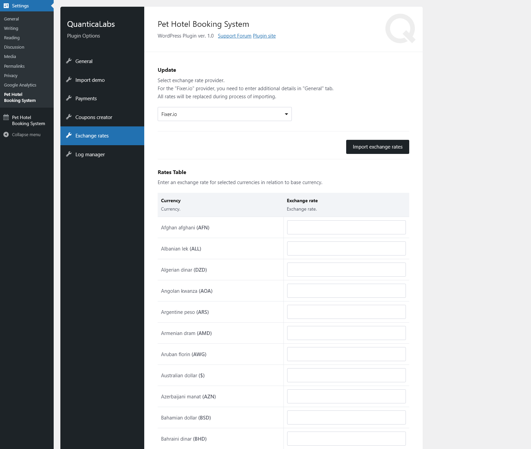Select the Discussion settings menu item
This screenshot has height=449, width=531.
(x=14, y=47)
